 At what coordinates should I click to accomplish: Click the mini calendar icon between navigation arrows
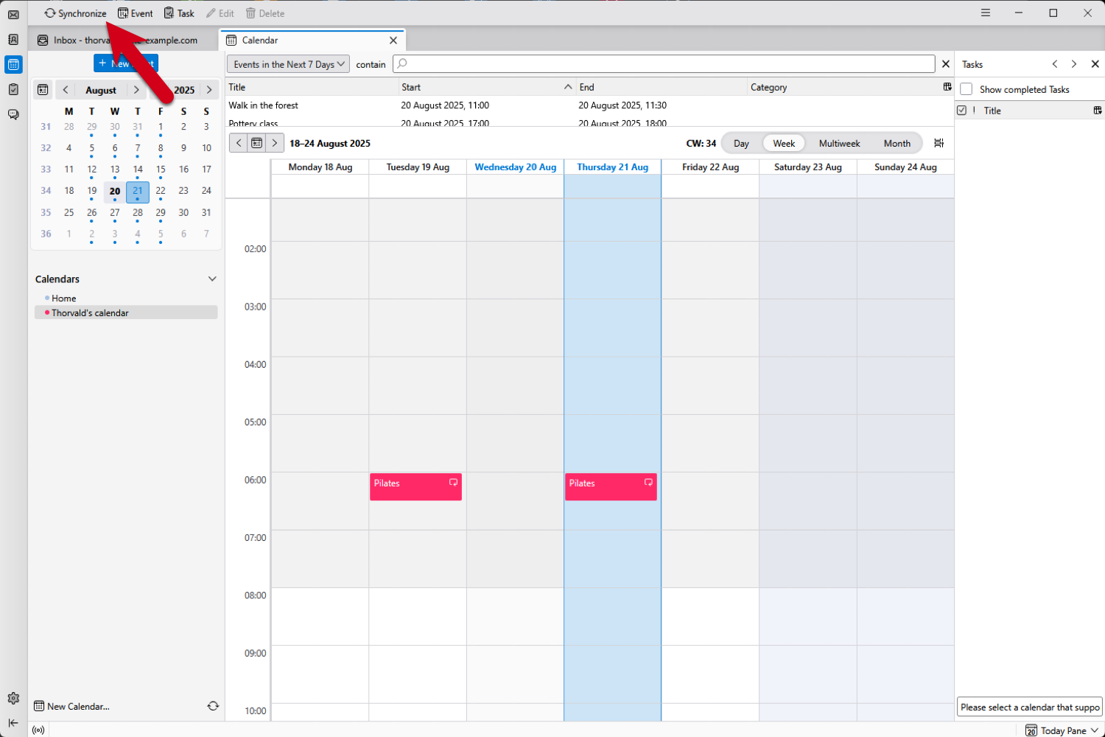click(x=256, y=142)
